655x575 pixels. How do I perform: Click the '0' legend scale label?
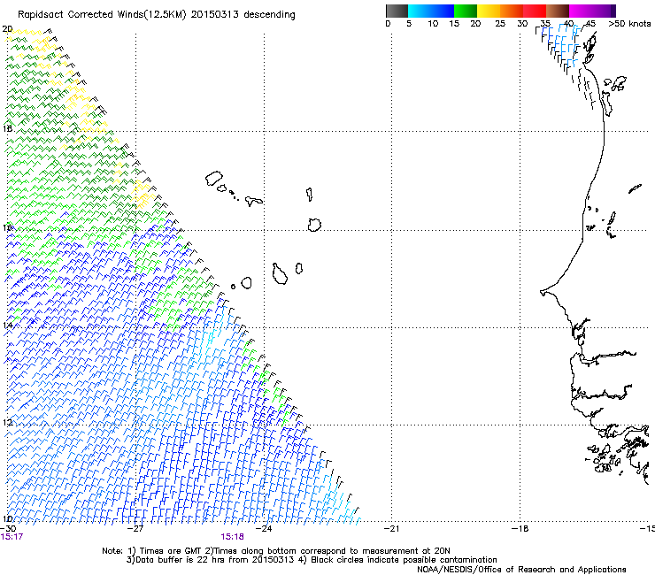click(x=388, y=24)
